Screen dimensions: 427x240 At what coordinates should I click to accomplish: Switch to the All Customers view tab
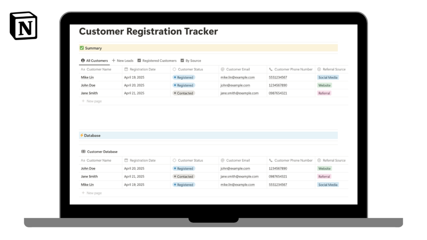(x=94, y=60)
